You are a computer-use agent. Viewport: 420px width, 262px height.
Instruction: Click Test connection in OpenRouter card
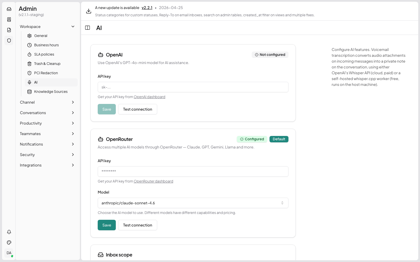point(138,225)
